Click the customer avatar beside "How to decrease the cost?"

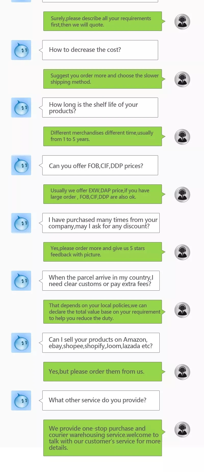[21, 50]
